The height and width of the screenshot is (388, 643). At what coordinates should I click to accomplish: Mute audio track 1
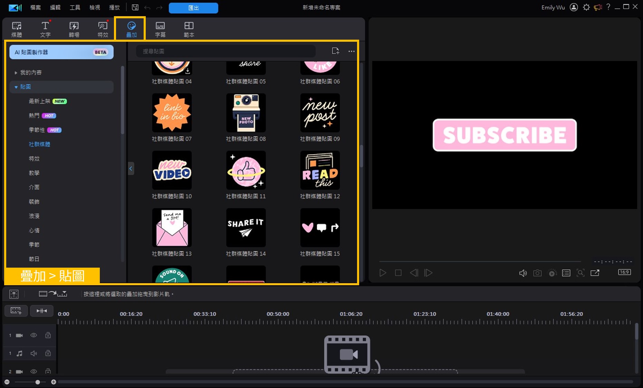(33, 353)
